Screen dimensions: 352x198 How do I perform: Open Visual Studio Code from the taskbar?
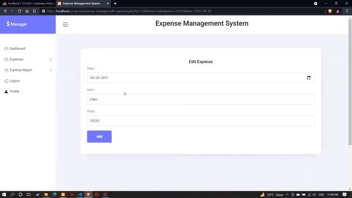tap(80, 194)
